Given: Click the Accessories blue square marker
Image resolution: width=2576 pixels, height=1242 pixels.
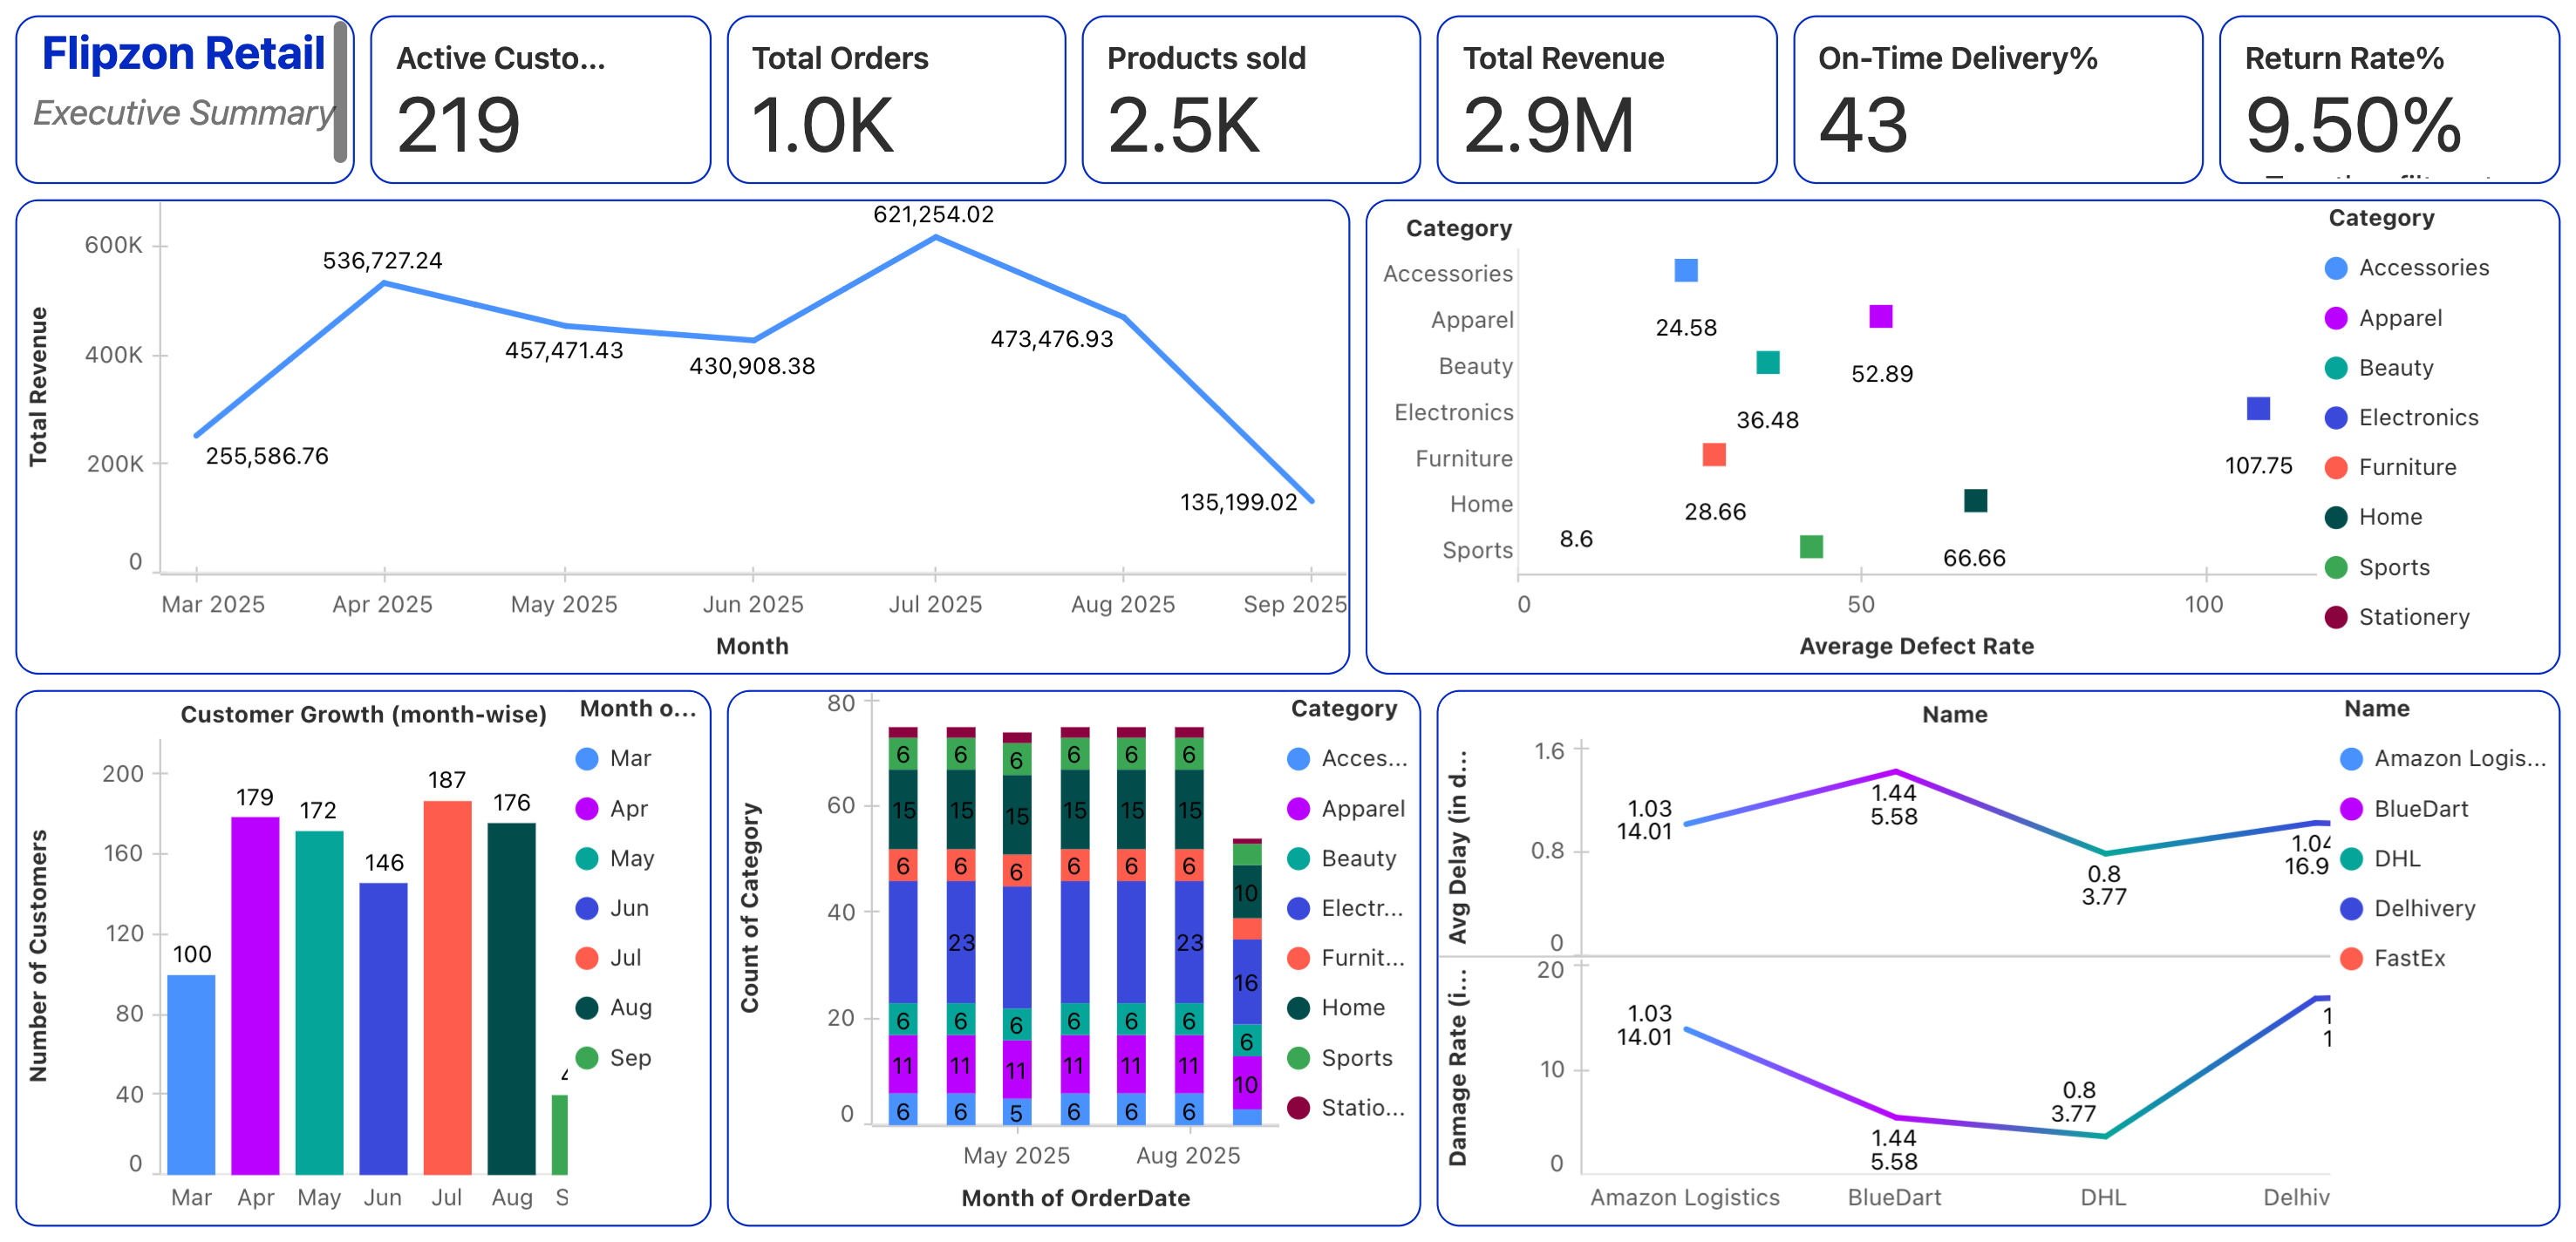Looking at the screenshot, I should [1685, 271].
